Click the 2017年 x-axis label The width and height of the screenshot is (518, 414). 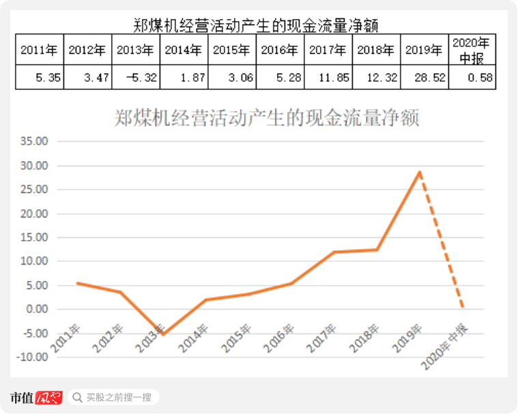(x=321, y=338)
